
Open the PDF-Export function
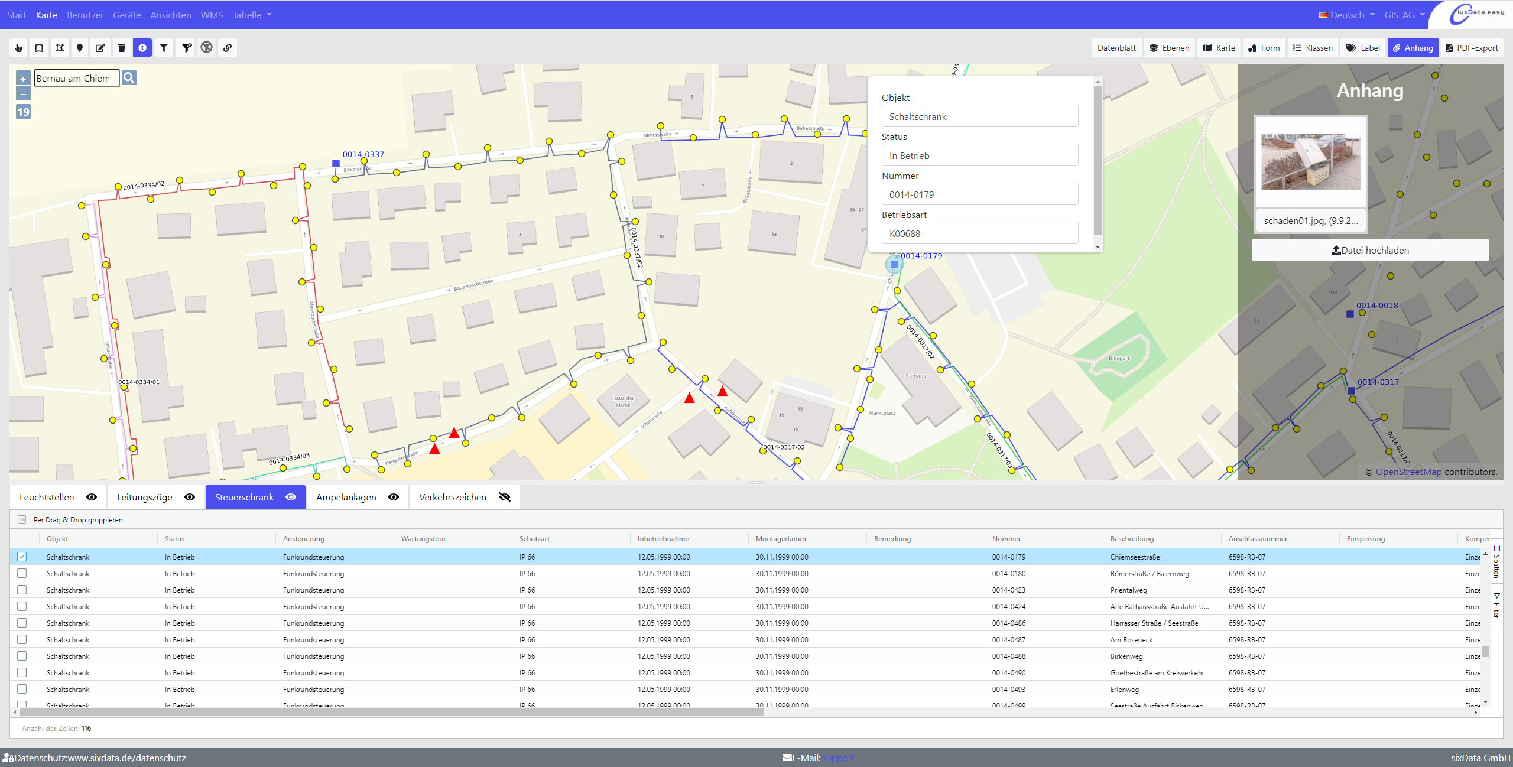pos(1472,48)
